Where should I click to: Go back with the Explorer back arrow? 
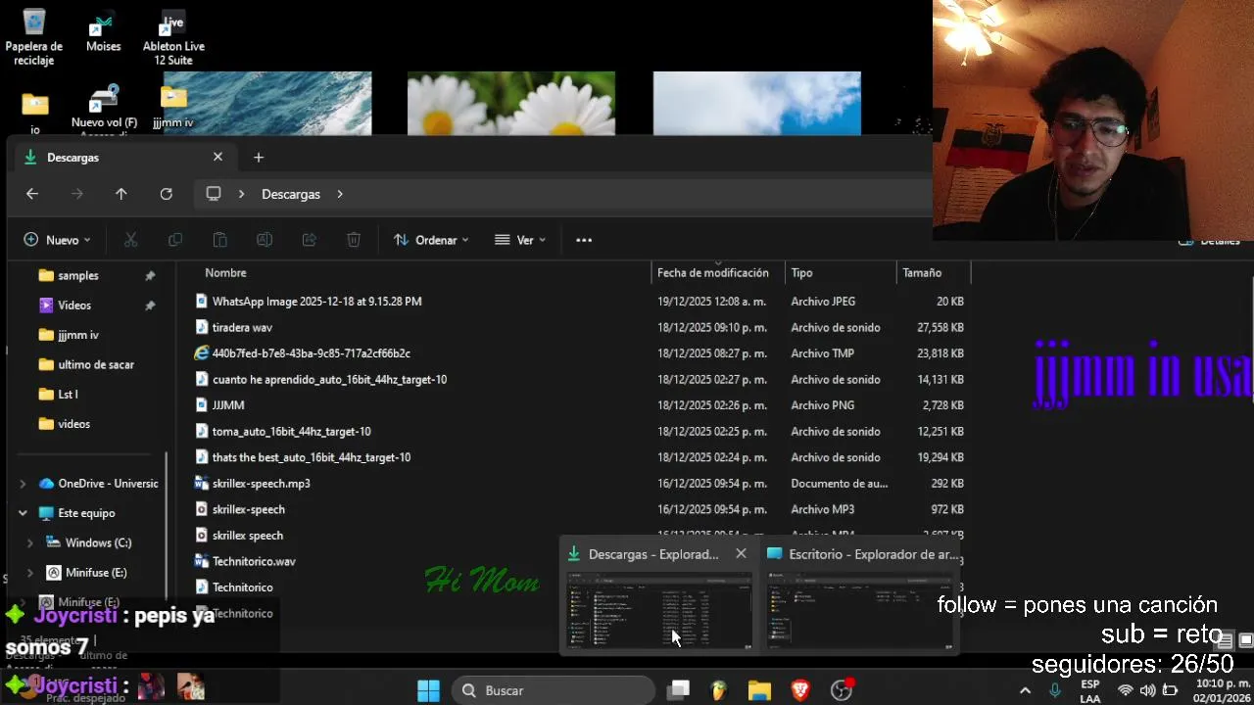pyautogui.click(x=32, y=194)
